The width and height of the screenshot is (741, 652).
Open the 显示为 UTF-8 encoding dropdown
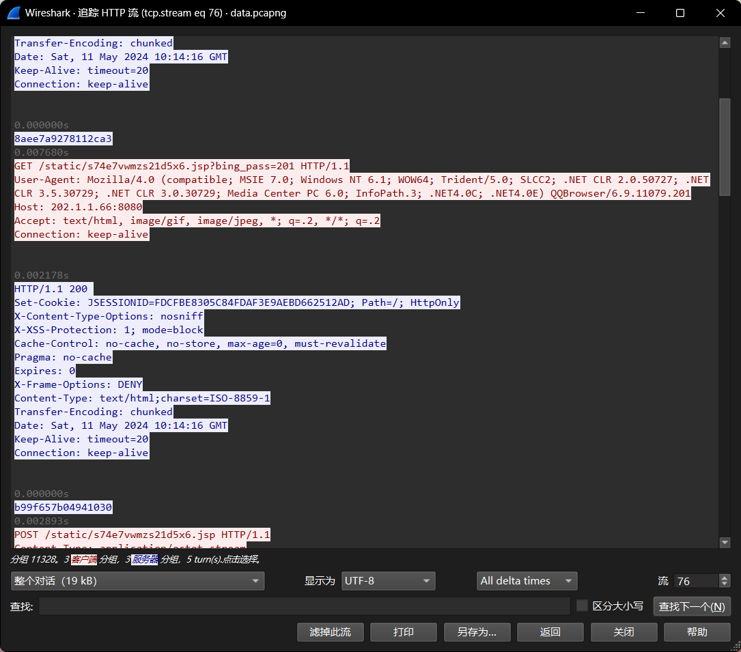[388, 581]
